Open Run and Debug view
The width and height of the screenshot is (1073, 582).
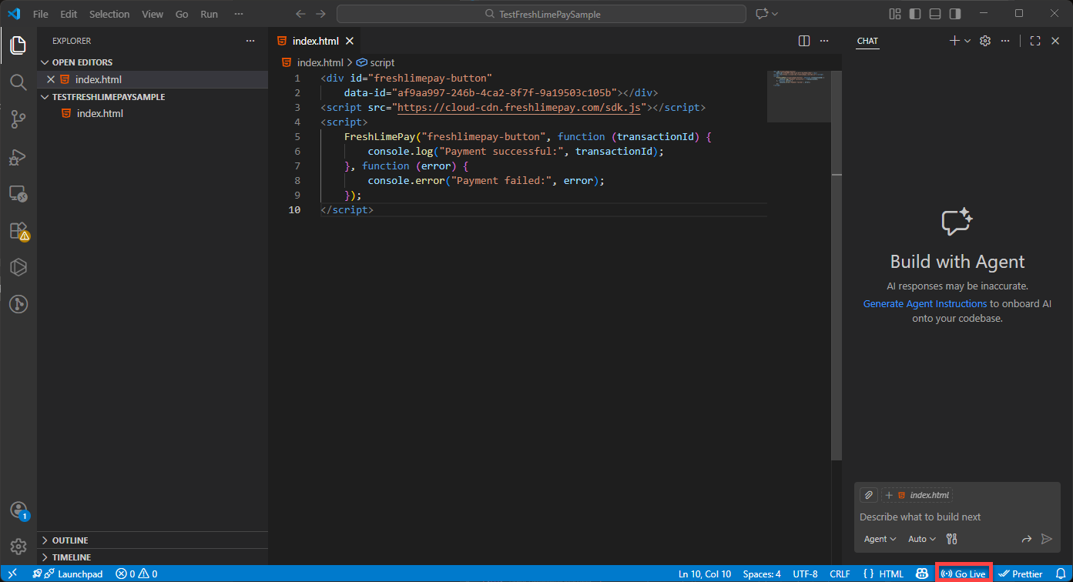point(18,156)
